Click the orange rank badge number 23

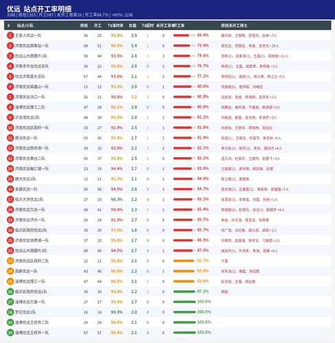(10, 261)
